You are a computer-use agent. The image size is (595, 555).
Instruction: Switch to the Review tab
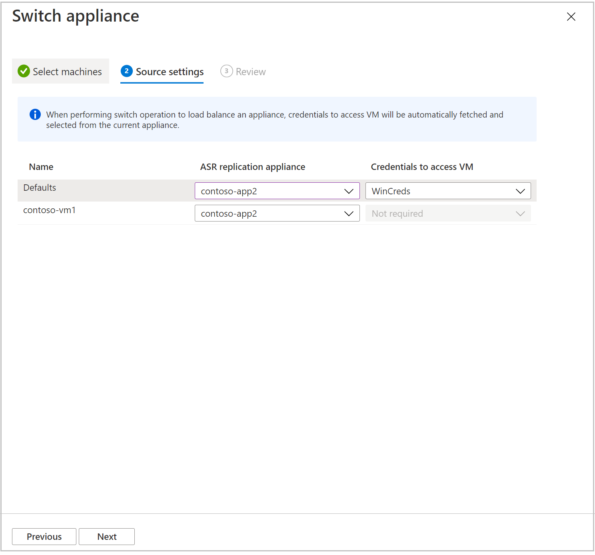pos(250,72)
